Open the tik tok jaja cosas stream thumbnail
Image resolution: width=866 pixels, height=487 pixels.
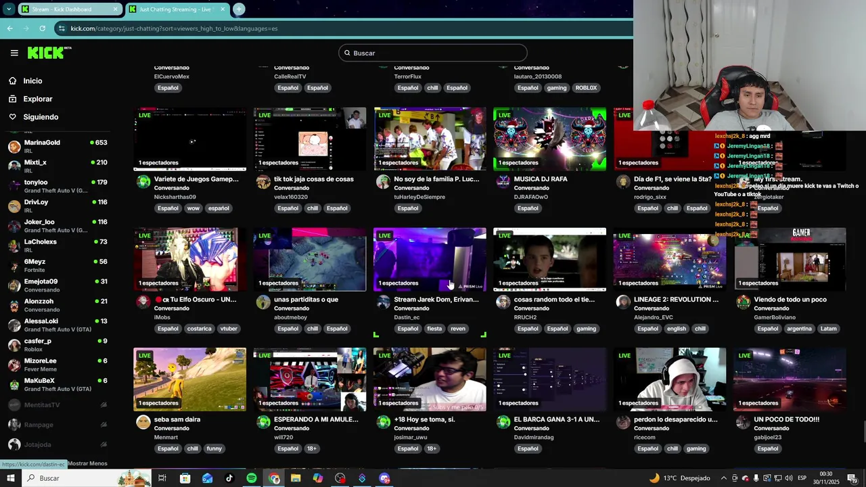coord(310,139)
